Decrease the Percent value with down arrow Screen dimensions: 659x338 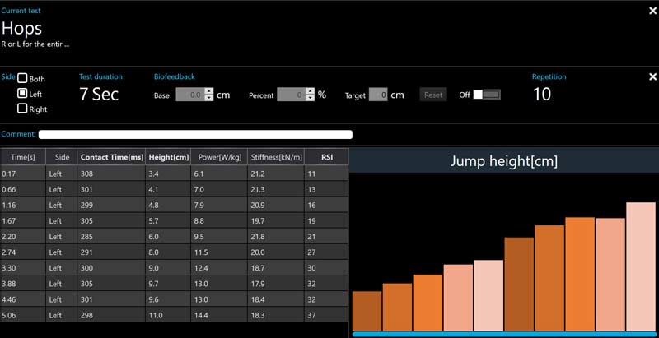(311, 98)
